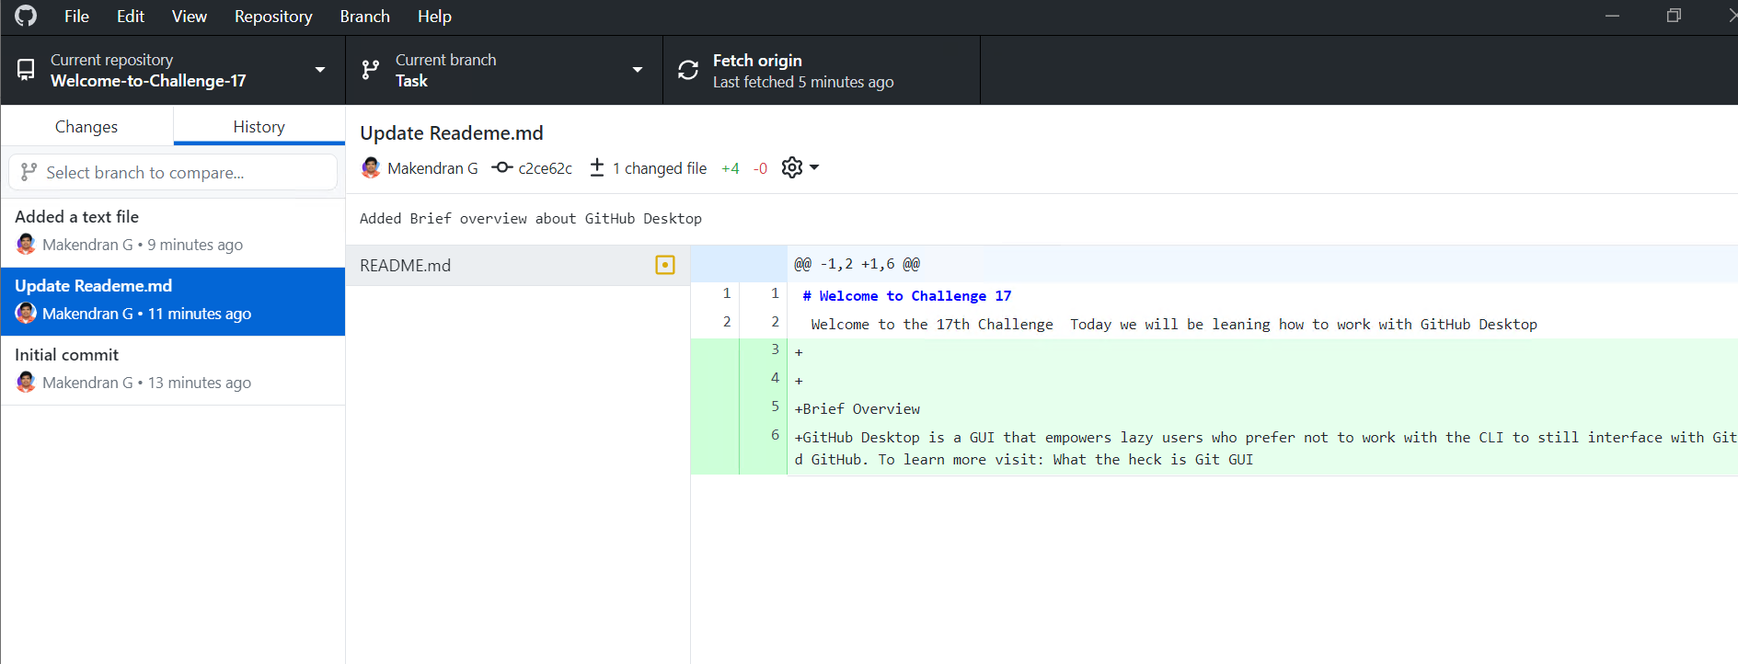Click Last fetched 5 minutes ago text

coord(803,82)
